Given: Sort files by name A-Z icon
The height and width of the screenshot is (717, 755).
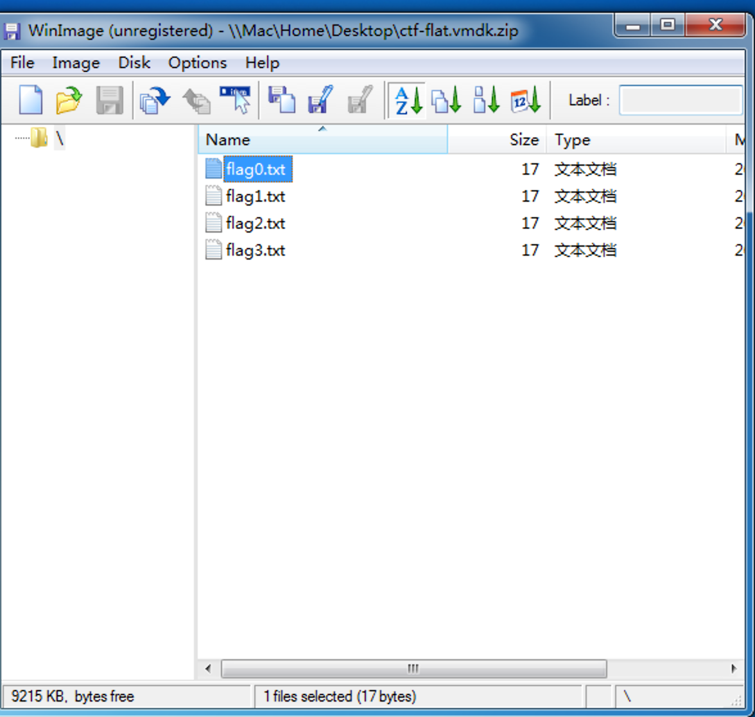Looking at the screenshot, I should pos(408,100).
